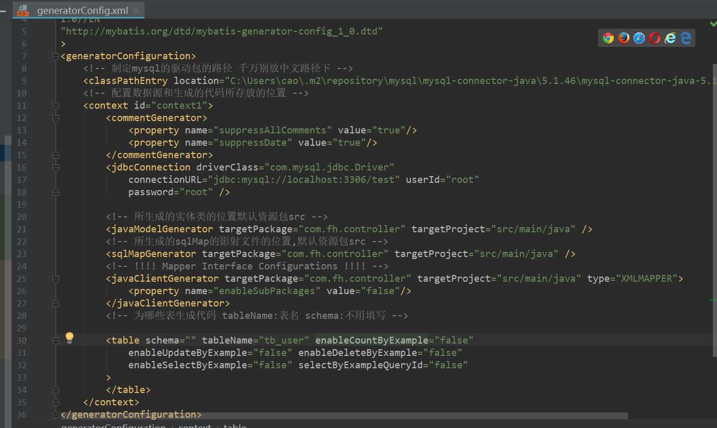Click the closing </table> tag

(x=128, y=390)
